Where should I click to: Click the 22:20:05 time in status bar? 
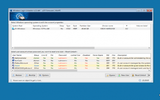[x=146, y=80]
